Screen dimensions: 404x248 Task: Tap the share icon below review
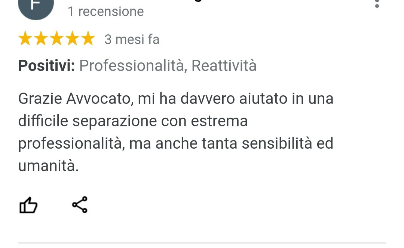click(80, 205)
